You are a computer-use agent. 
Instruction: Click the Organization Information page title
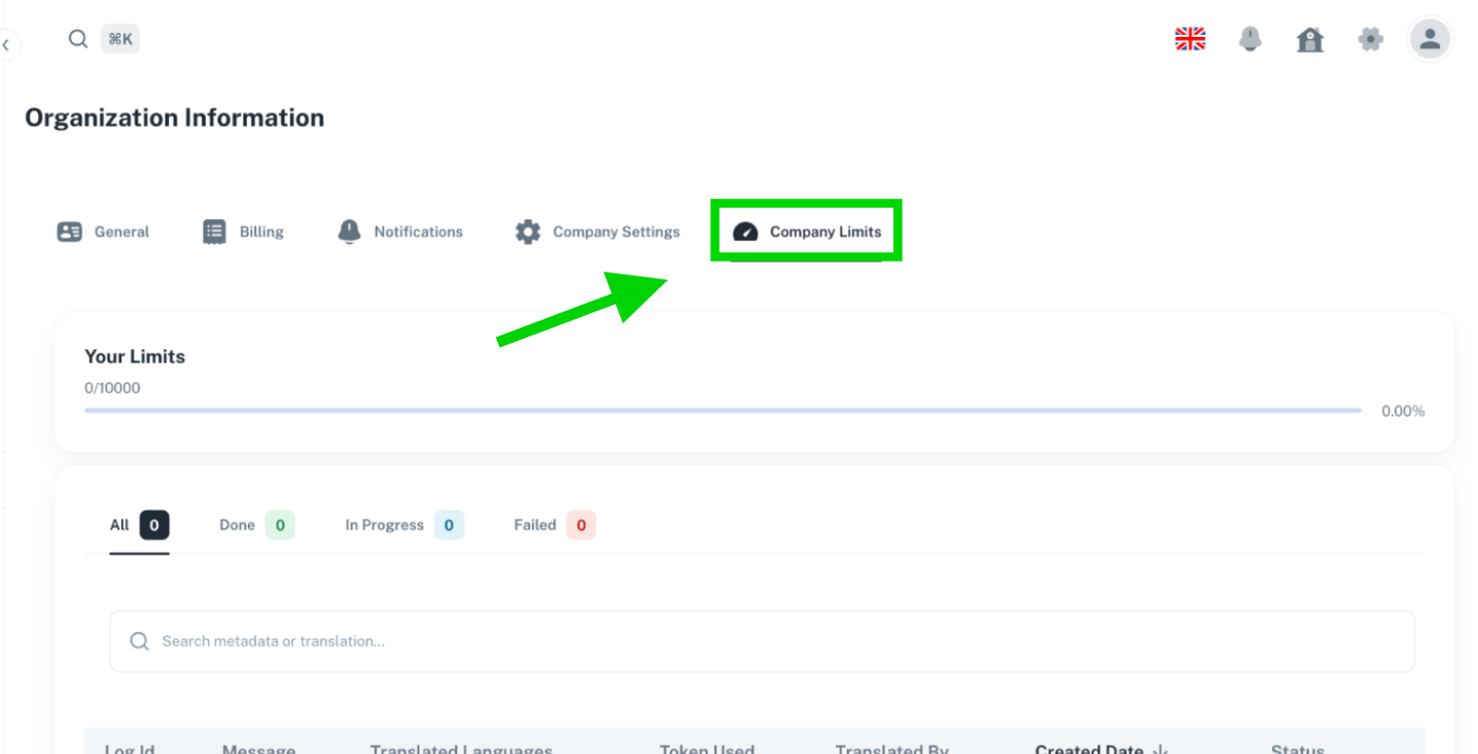[175, 117]
